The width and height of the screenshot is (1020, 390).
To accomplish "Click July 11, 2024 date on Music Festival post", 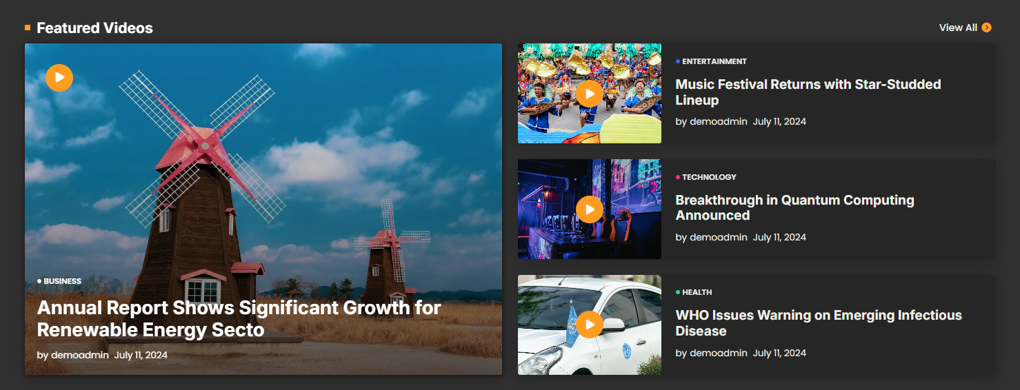I will [x=779, y=122].
